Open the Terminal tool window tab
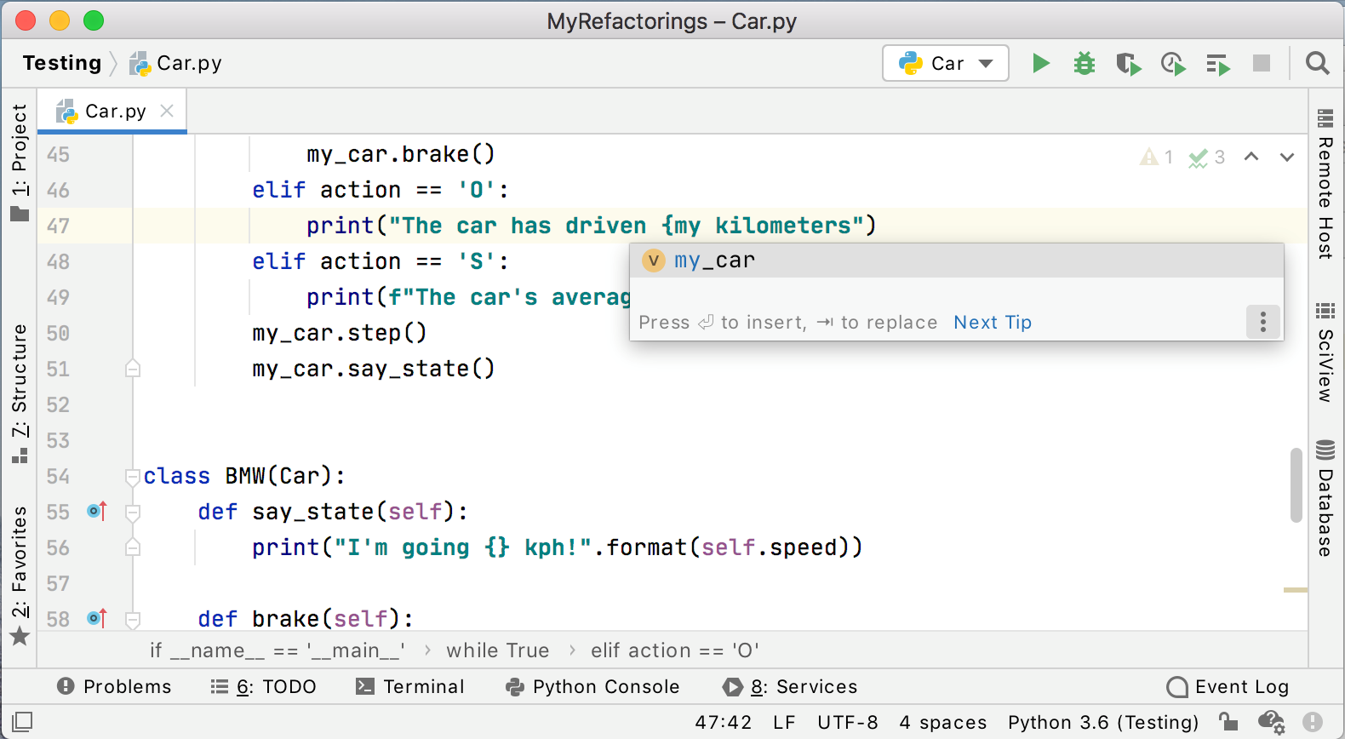Screen dimensions: 1345x739 point(410,686)
